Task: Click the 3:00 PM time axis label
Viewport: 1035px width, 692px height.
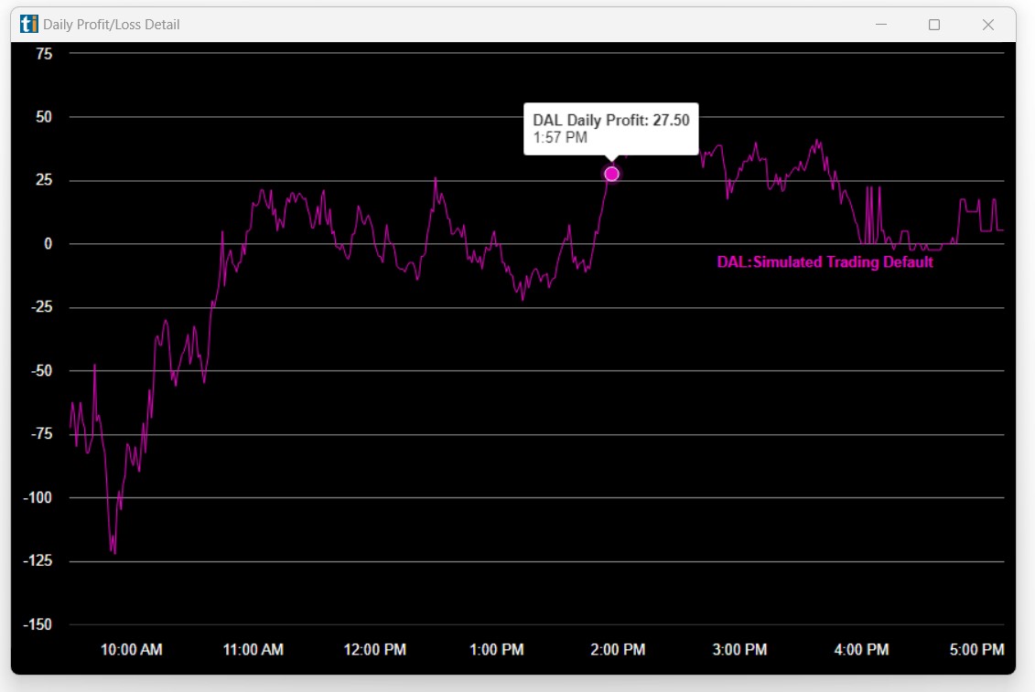Action: [x=739, y=650]
